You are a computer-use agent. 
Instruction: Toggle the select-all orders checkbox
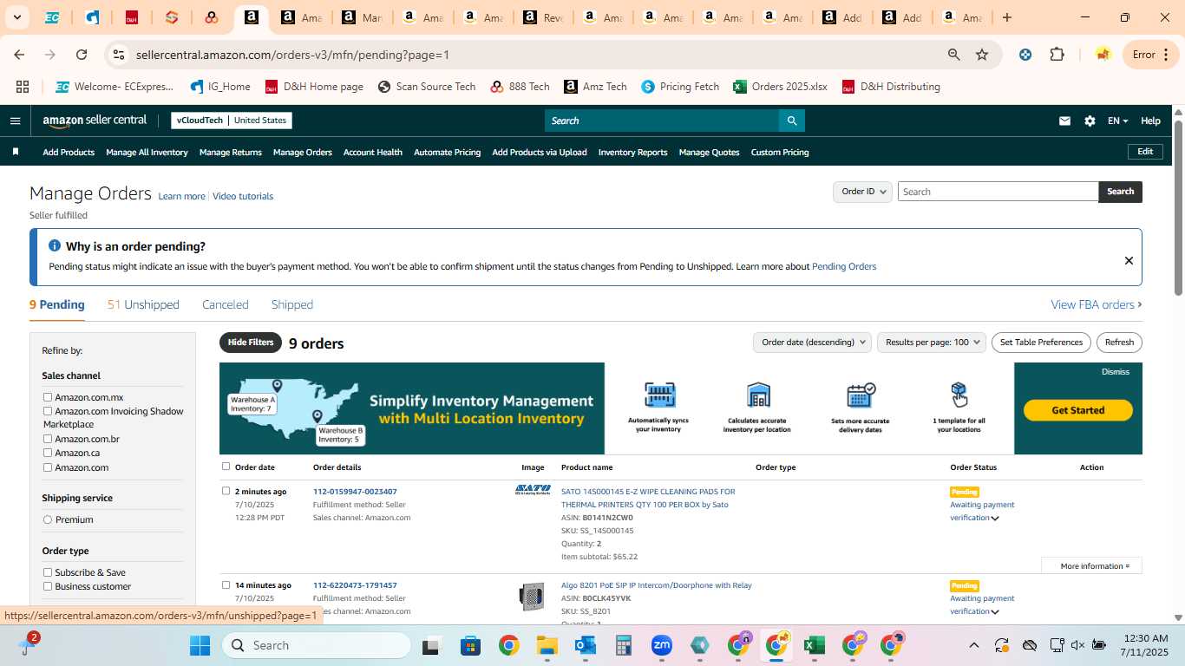tap(226, 467)
